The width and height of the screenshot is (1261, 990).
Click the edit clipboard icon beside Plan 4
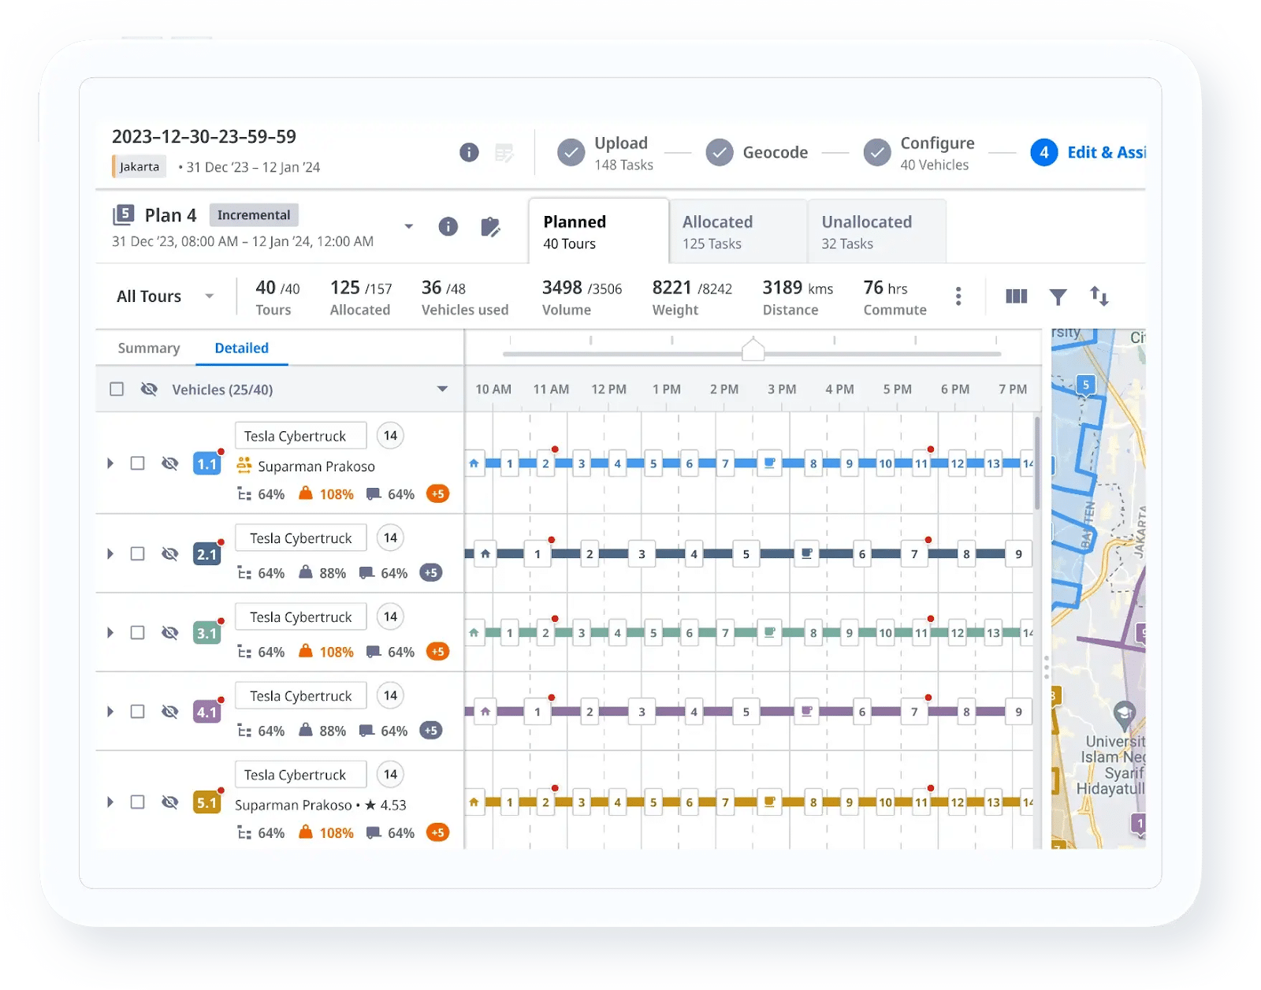point(492,227)
